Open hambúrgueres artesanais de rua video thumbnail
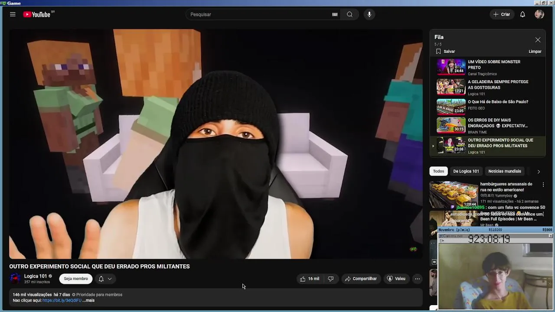This screenshot has height=312, width=555. pyautogui.click(x=454, y=194)
